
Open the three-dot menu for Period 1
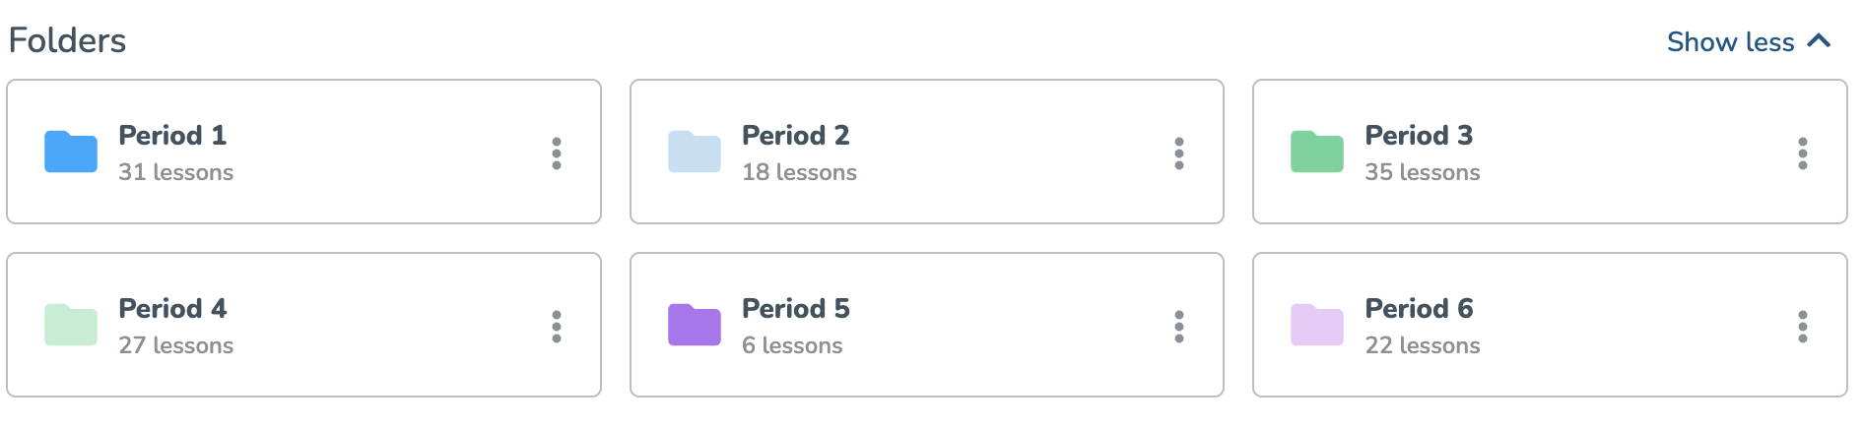pos(557,153)
